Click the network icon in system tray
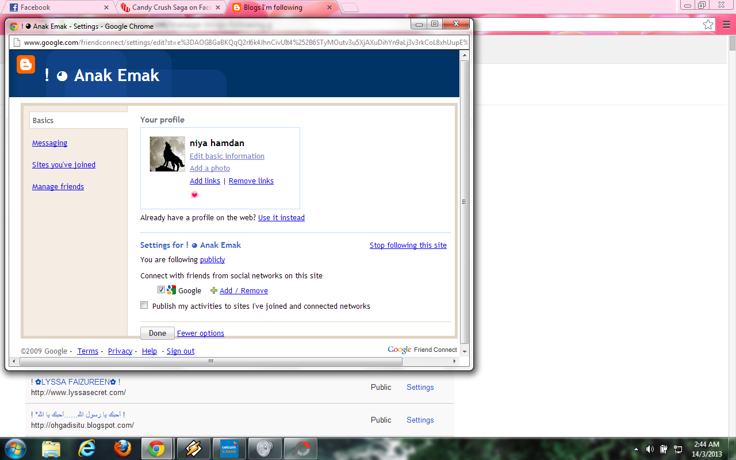 click(x=678, y=449)
